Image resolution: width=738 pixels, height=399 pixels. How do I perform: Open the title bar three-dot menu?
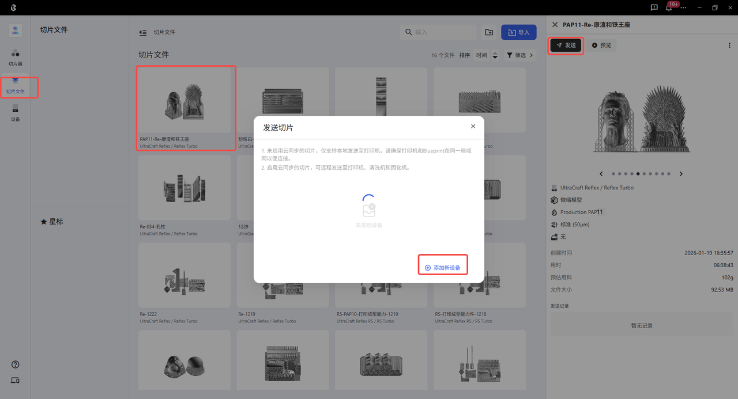click(683, 7)
